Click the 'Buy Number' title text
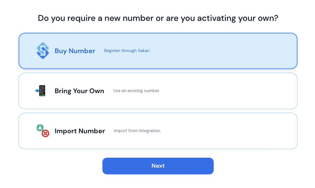Viewport: 315px width, 188px height. click(x=75, y=51)
